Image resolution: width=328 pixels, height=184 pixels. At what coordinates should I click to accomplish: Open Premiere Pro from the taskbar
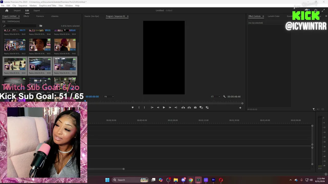tap(213, 180)
